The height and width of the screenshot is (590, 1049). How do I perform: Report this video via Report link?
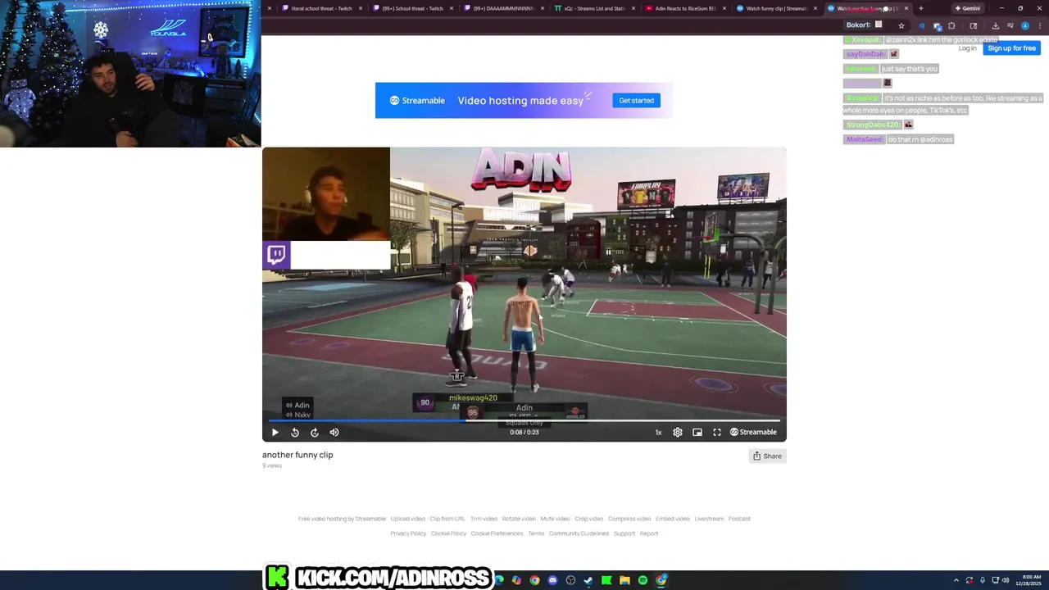coord(649,533)
